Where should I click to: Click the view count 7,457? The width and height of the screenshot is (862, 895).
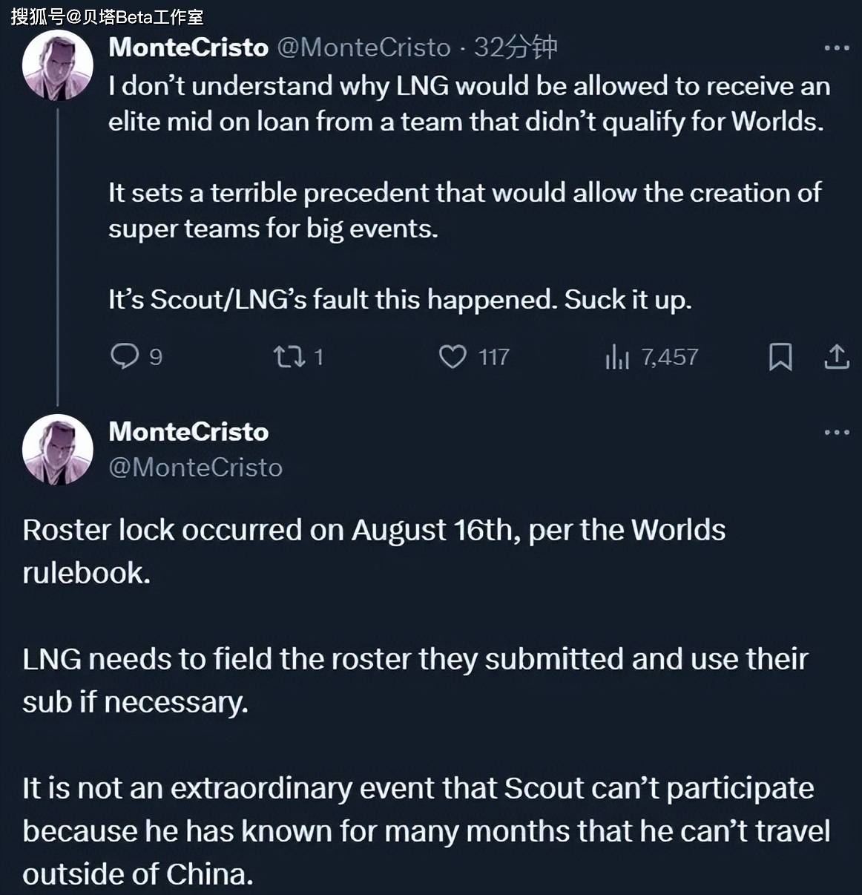pos(670,358)
